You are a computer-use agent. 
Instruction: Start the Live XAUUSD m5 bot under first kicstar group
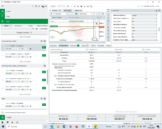point(44,47)
